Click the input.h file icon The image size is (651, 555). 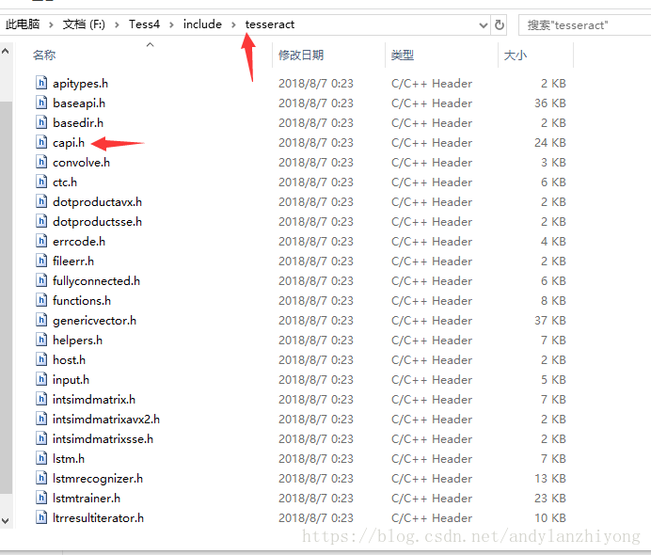click(41, 379)
